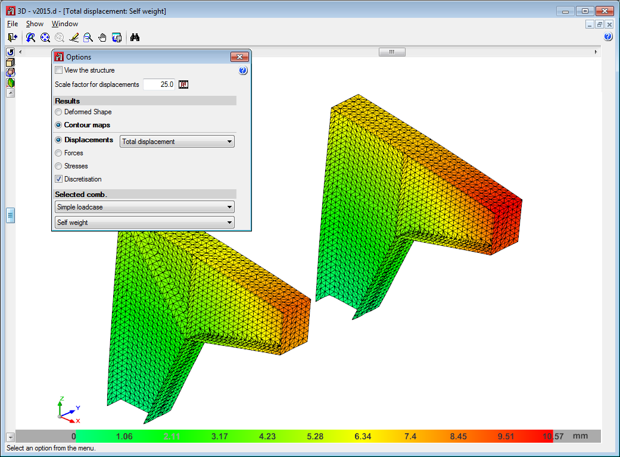
Task: Open the Show menu
Action: coord(35,24)
